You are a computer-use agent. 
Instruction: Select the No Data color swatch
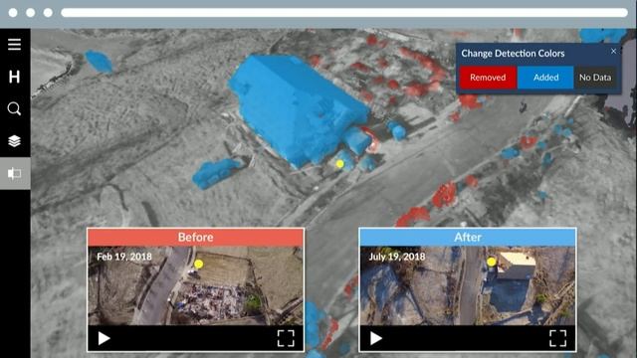[595, 78]
